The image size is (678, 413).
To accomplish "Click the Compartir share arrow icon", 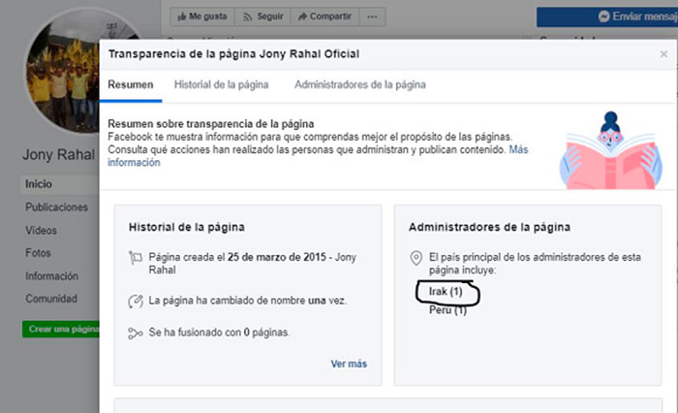I will pos(302,16).
